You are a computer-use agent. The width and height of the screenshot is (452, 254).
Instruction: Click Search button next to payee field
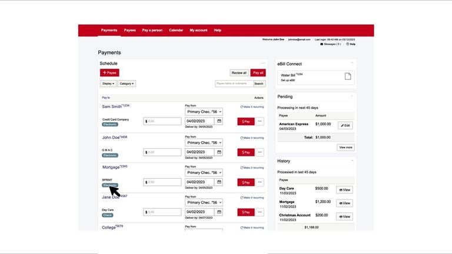click(259, 83)
